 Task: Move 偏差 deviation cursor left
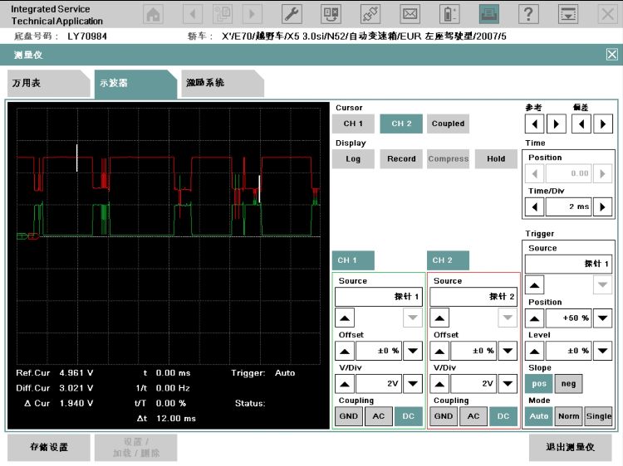click(x=581, y=124)
